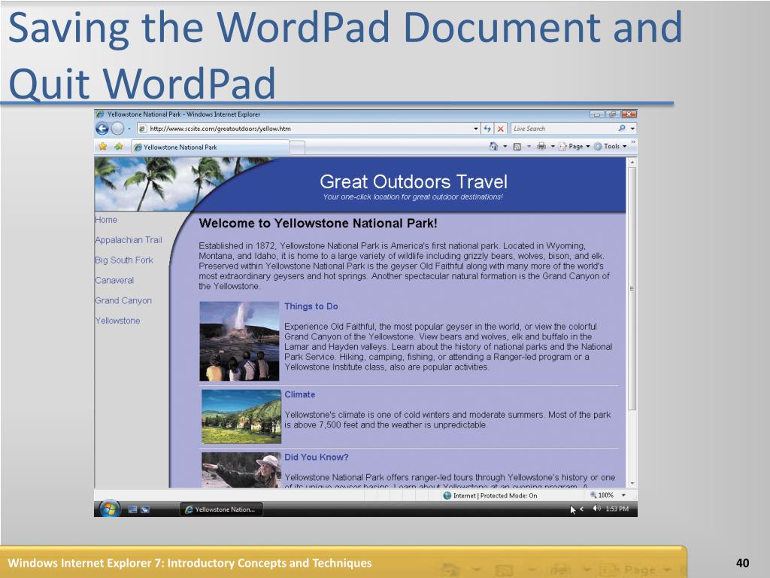Screen dimensions: 770x578
Task: Click the Old Faithful geyser photo
Action: pyautogui.click(x=239, y=341)
